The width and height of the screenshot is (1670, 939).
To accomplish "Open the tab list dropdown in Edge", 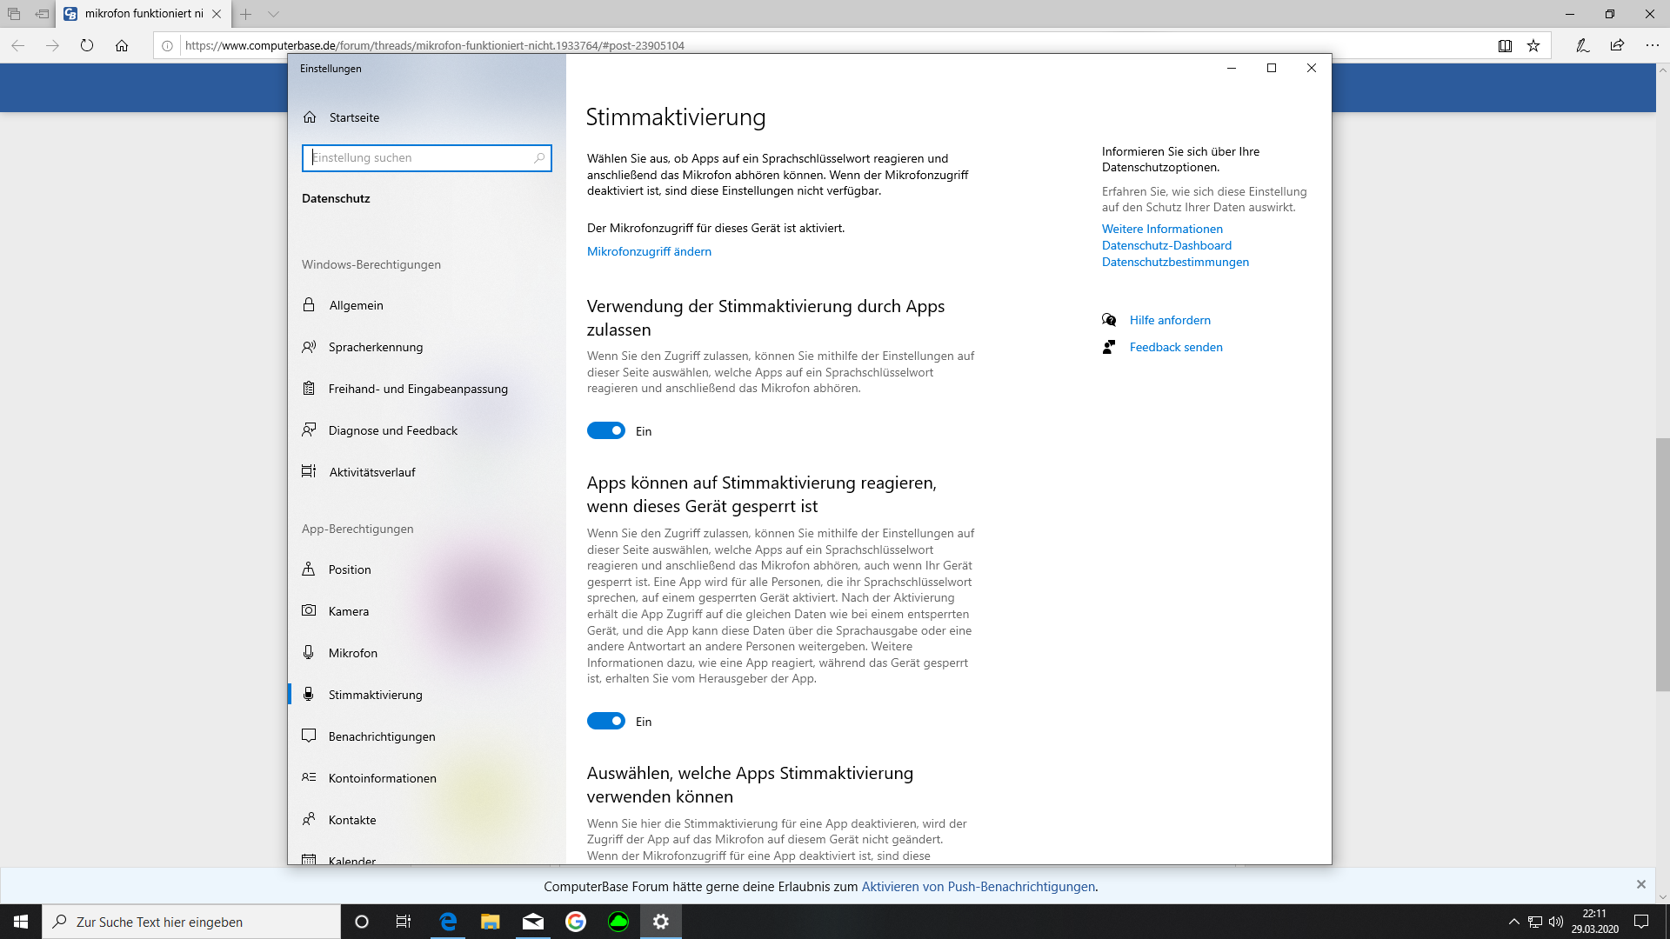I will [275, 14].
